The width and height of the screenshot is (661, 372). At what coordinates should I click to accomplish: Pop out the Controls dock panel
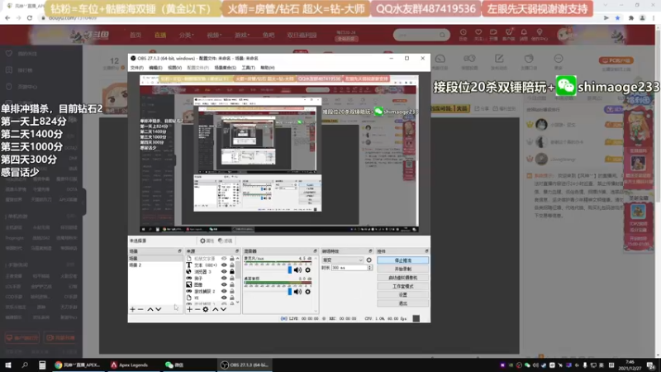pyautogui.click(x=426, y=251)
